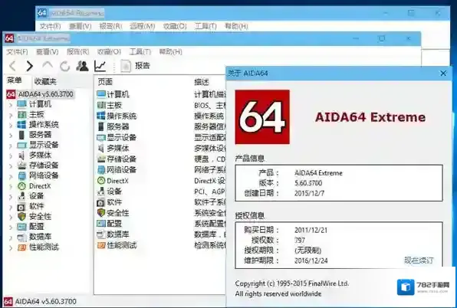The height and width of the screenshot is (308, 457).
Task: Select 配置 in the left tree
Action: (37, 227)
